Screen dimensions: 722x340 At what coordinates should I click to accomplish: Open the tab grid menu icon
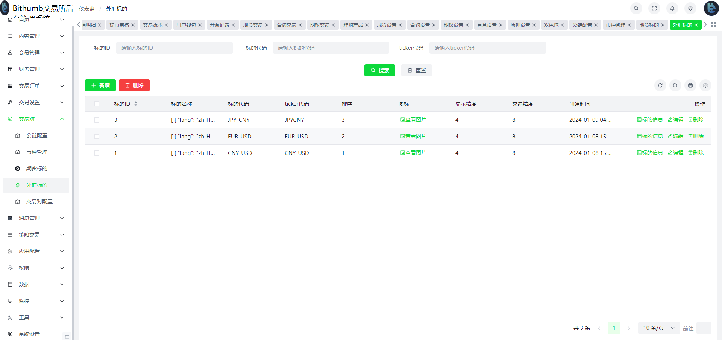713,25
